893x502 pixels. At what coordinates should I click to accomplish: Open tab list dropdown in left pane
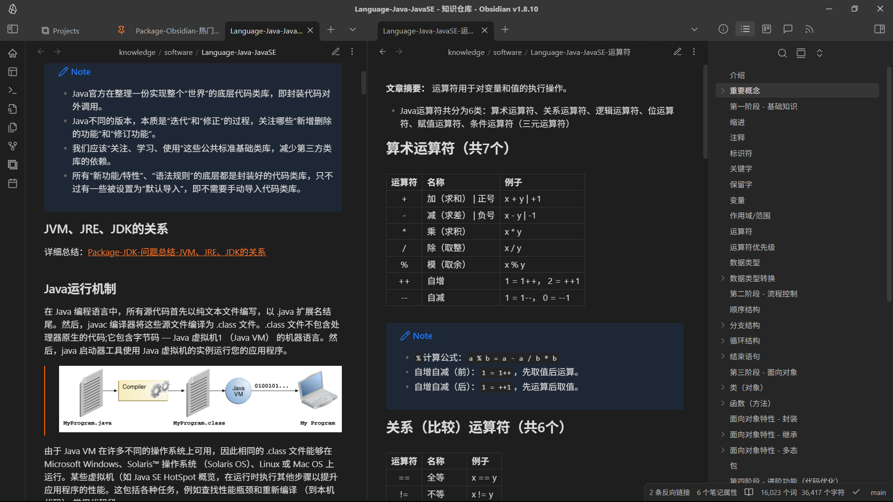click(x=353, y=30)
